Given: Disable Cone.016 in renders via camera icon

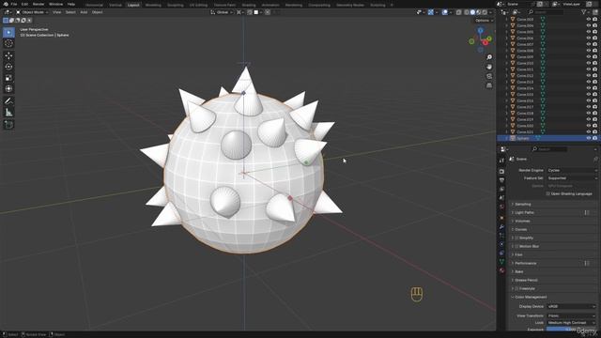Looking at the screenshot, I should click(594, 100).
